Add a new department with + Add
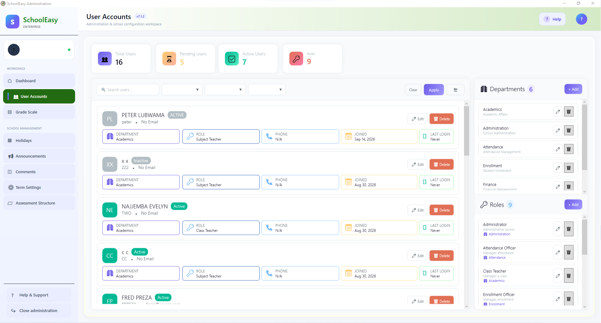The height and width of the screenshot is (323, 601). click(573, 89)
